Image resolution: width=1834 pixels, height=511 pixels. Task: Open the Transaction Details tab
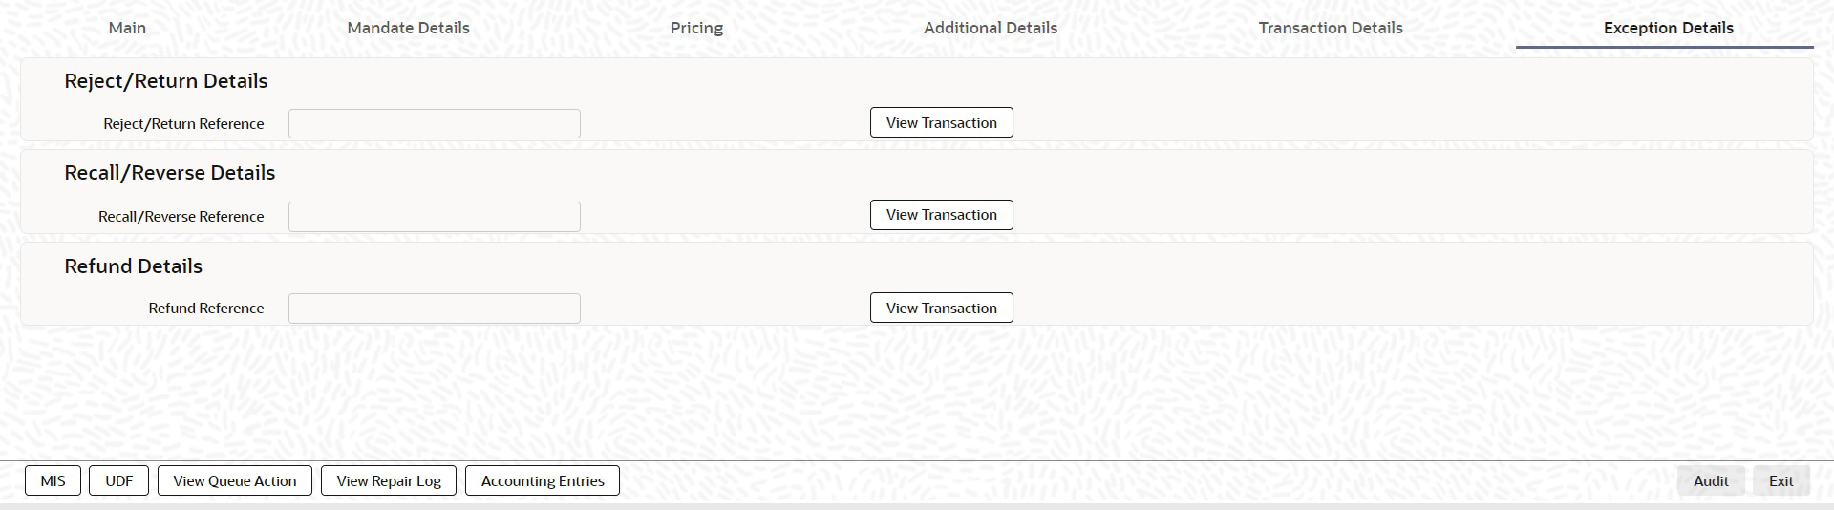coord(1330,28)
